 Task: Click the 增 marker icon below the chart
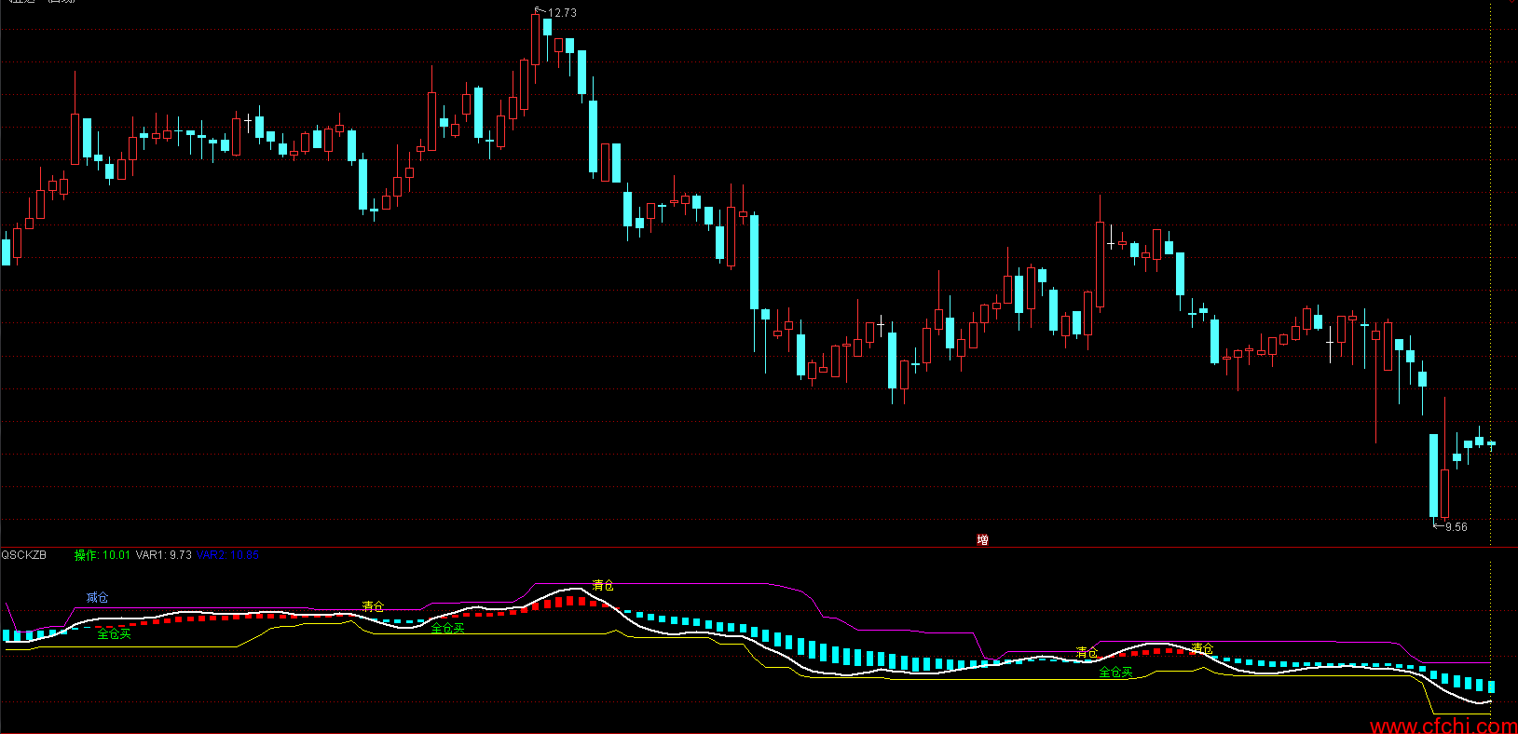pyautogui.click(x=982, y=539)
